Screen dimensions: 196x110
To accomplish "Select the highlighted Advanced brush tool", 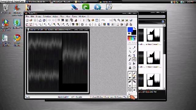I will [134, 60].
